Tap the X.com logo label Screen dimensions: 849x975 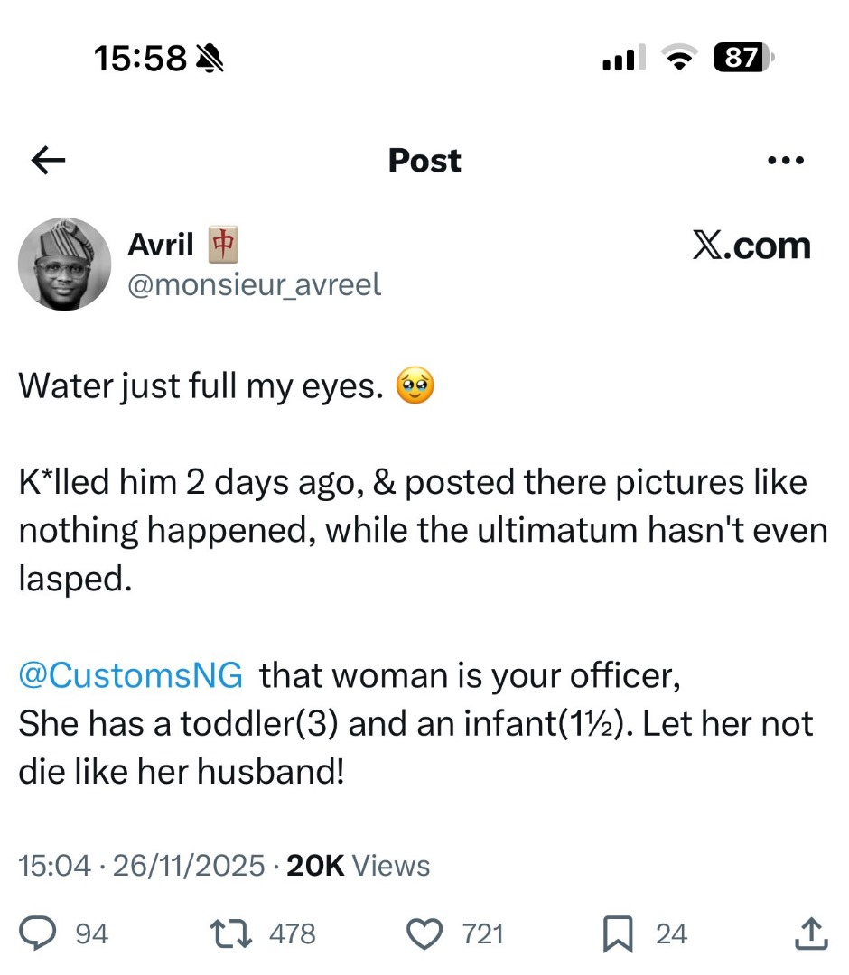tap(751, 246)
